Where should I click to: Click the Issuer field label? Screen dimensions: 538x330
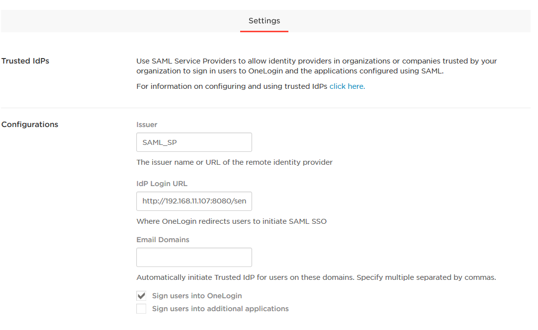147,125
